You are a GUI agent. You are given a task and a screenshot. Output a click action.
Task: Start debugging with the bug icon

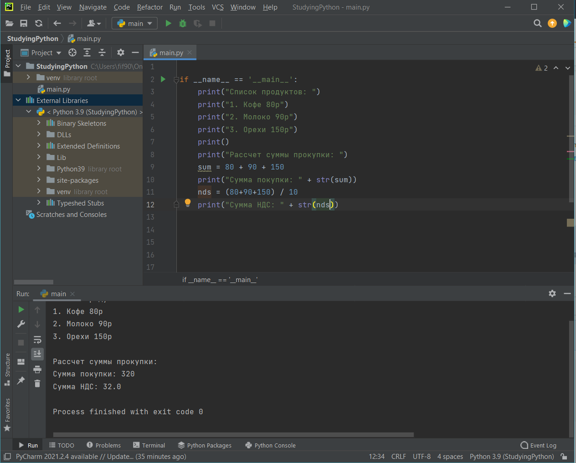182,24
